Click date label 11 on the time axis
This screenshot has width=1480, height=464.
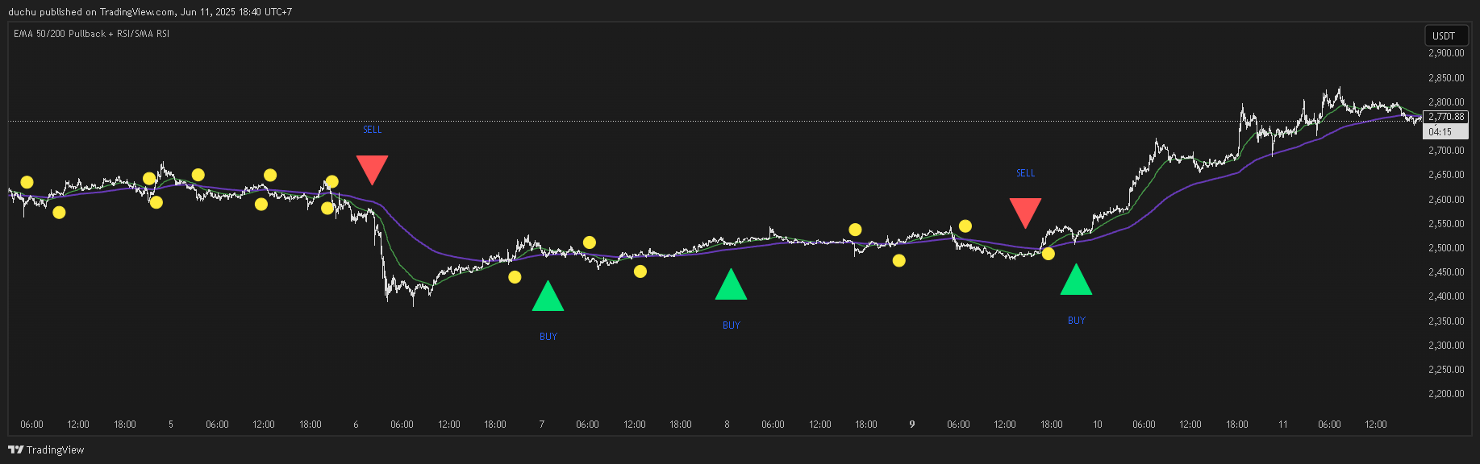[1283, 425]
